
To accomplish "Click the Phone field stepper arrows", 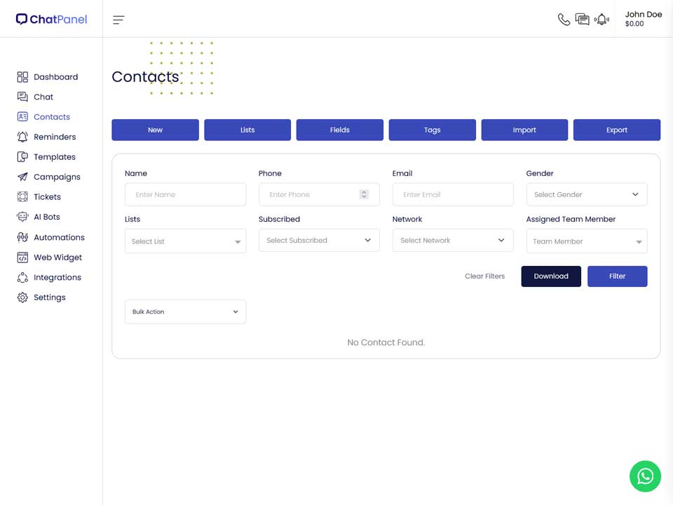I will [x=364, y=194].
